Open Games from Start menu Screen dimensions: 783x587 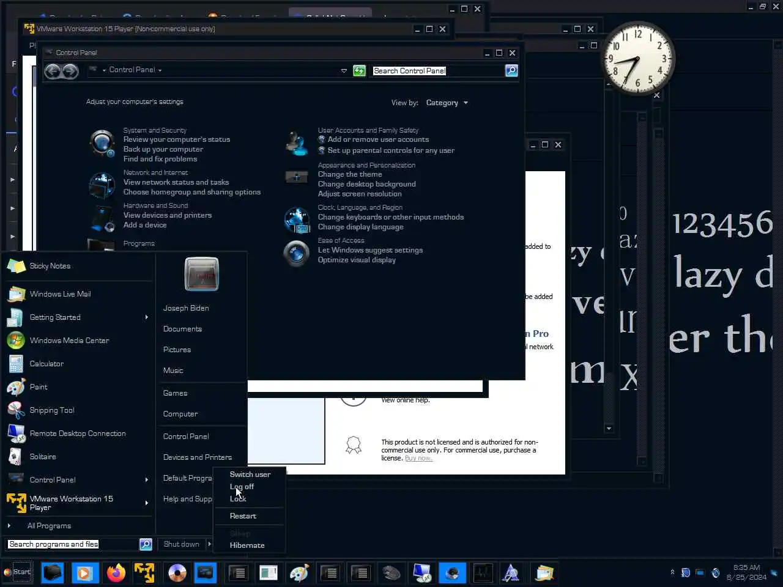click(175, 393)
